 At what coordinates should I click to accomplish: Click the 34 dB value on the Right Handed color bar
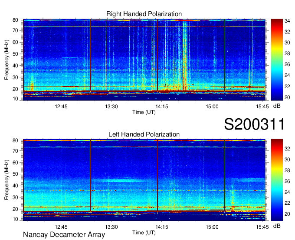pyautogui.click(x=287, y=21)
